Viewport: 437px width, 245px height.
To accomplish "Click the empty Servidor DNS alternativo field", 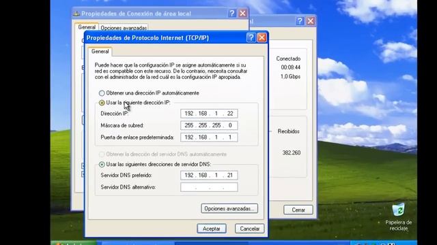I will point(209,187).
